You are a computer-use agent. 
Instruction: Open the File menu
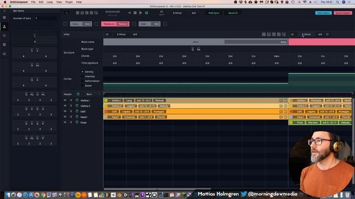click(x=33, y=2)
